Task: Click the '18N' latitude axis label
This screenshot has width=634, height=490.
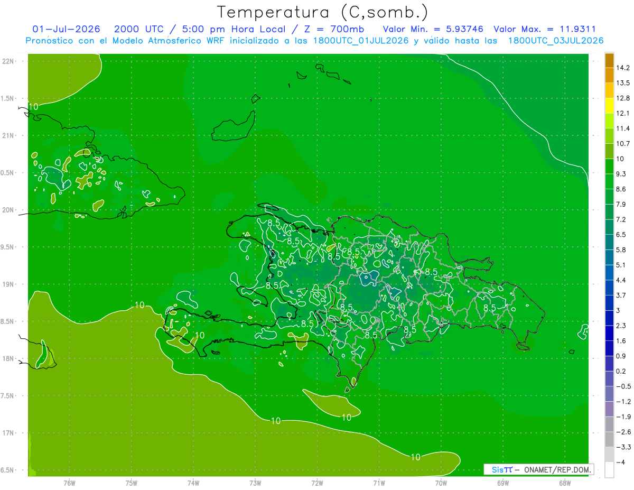Action: coord(8,358)
